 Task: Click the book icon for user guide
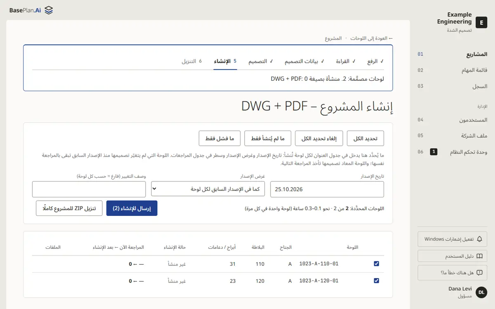(479, 256)
